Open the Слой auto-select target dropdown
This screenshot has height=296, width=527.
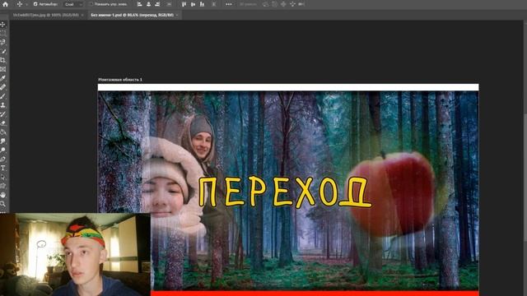[73, 4]
